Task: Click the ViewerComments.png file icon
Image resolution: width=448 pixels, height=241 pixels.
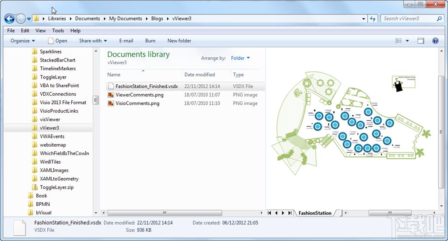Action: click(111, 95)
